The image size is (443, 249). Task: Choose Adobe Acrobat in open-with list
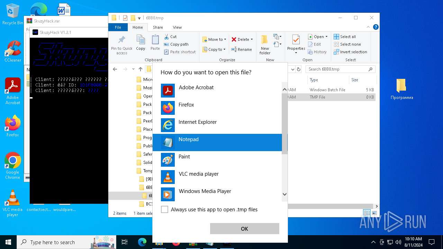pyautogui.click(x=217, y=91)
